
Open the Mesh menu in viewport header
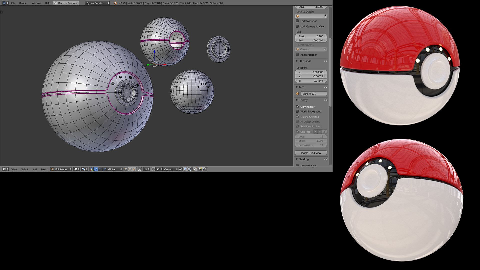[44, 169]
